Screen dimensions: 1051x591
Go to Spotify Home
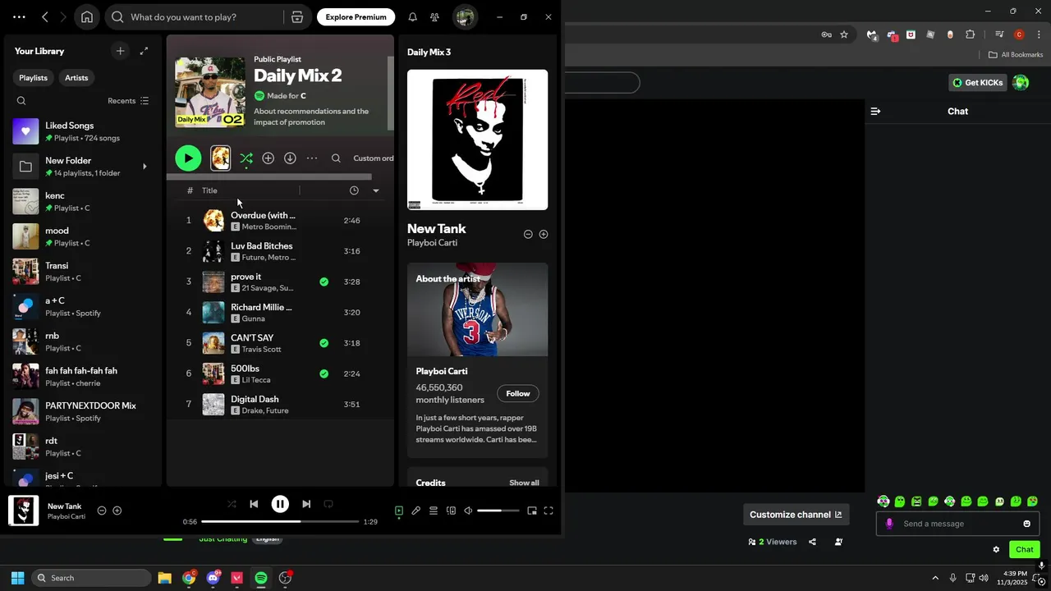(87, 16)
